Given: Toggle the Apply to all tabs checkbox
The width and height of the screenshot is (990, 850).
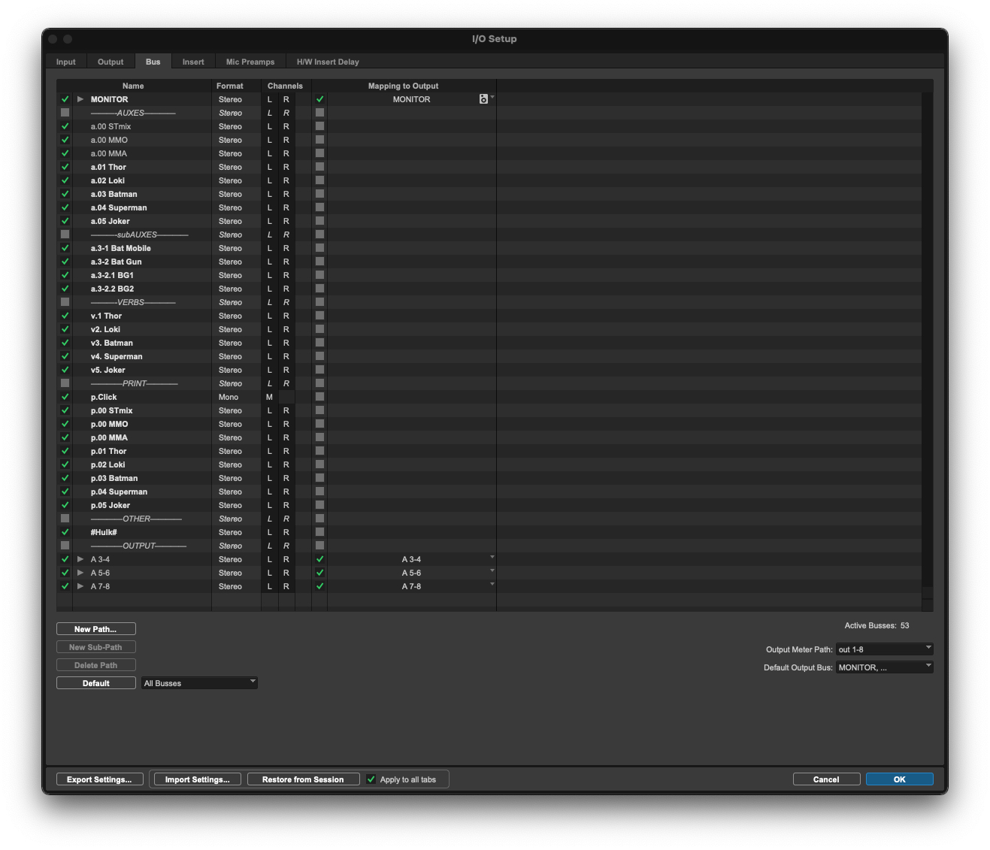Looking at the screenshot, I should tap(371, 779).
